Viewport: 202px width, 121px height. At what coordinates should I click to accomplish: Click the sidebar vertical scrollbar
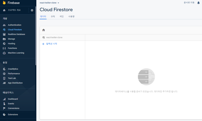(x=36, y=36)
